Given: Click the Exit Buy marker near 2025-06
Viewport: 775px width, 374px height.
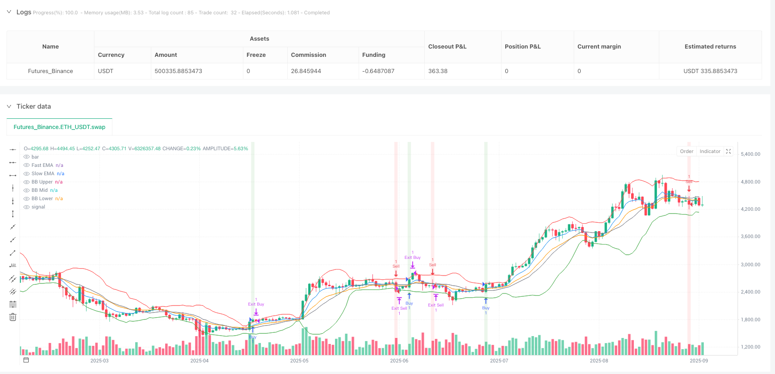Looking at the screenshot, I should pos(412,258).
